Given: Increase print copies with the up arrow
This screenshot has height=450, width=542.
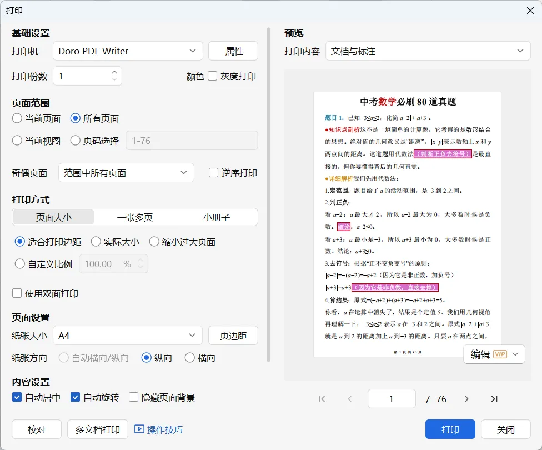Looking at the screenshot, I should coord(114,72).
